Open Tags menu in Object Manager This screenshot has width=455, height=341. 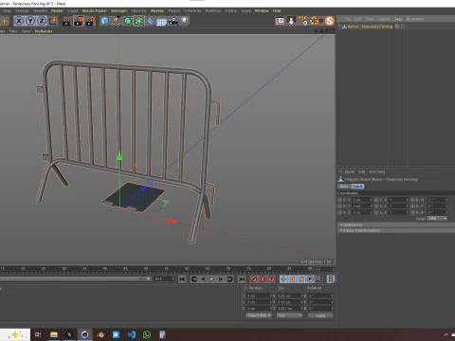coord(398,19)
